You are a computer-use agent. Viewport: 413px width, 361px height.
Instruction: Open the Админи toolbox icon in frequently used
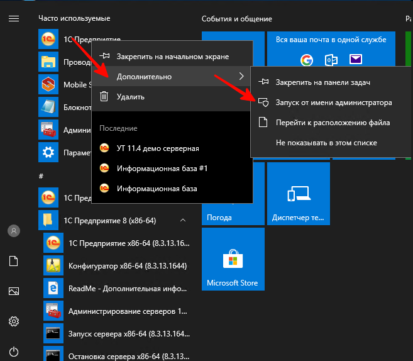pyautogui.click(x=48, y=130)
